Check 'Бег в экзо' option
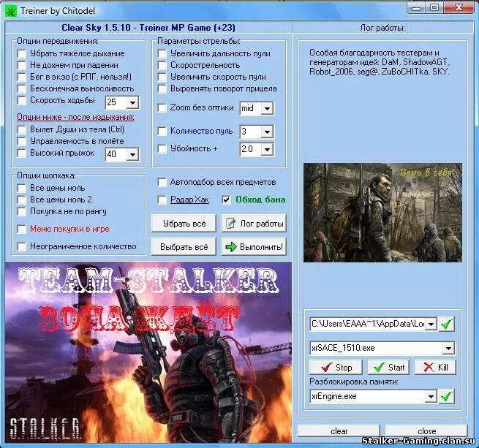The width and height of the screenshot is (479, 448). point(22,77)
